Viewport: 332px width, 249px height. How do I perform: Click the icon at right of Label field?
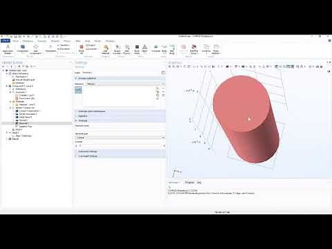tap(163, 73)
